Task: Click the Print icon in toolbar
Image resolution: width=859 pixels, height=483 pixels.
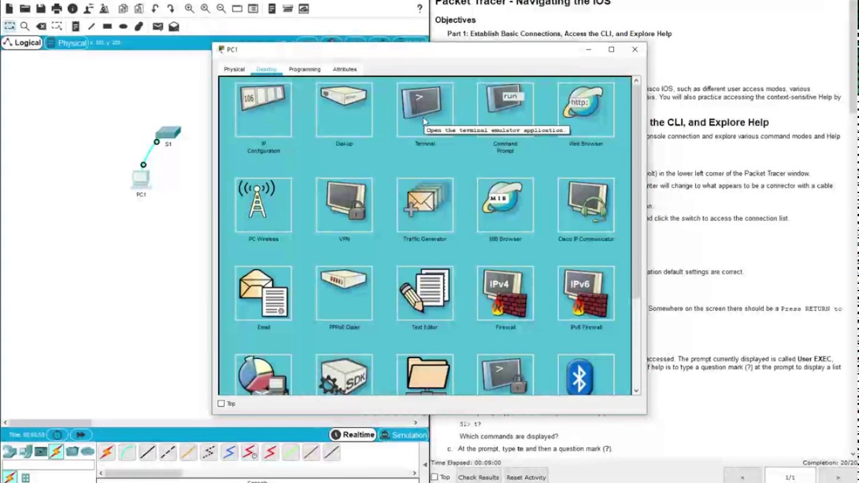Action: (57, 9)
